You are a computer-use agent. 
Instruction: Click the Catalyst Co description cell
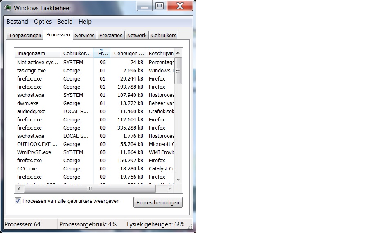point(162,168)
